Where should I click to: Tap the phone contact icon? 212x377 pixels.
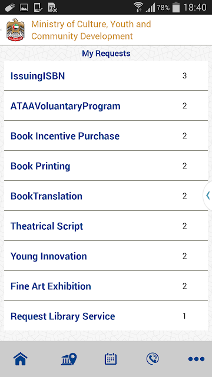[x=153, y=359]
